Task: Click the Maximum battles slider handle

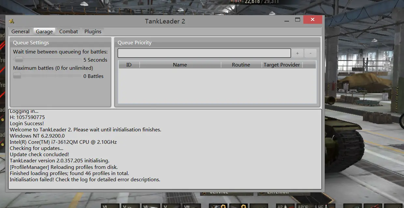Action: (17, 76)
